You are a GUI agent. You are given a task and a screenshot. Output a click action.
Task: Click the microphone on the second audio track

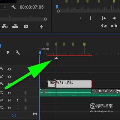pos(25,100)
